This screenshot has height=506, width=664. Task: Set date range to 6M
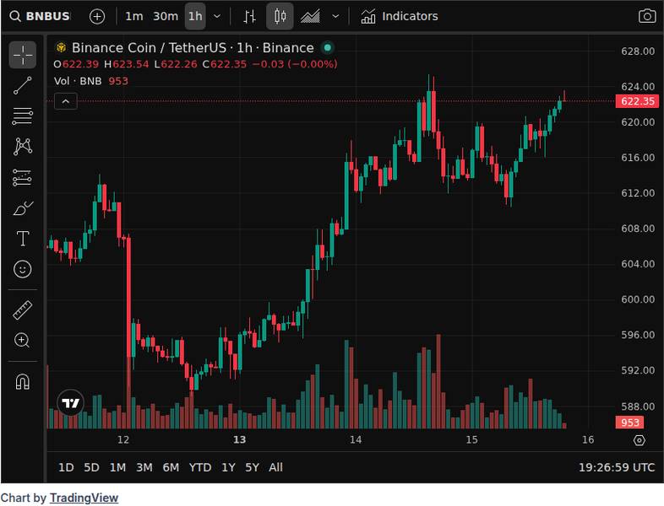click(x=171, y=467)
